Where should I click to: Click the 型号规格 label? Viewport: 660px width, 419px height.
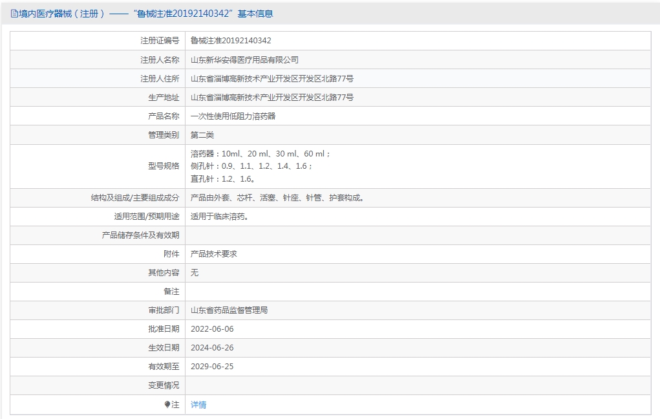[x=164, y=166]
